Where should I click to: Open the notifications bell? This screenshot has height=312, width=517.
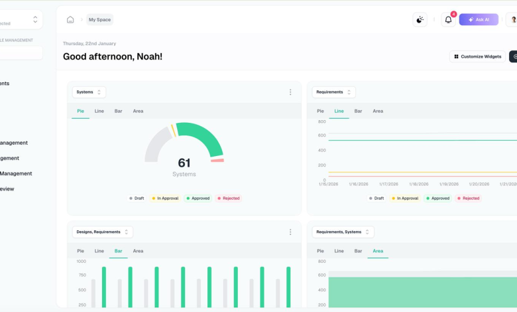point(448,20)
